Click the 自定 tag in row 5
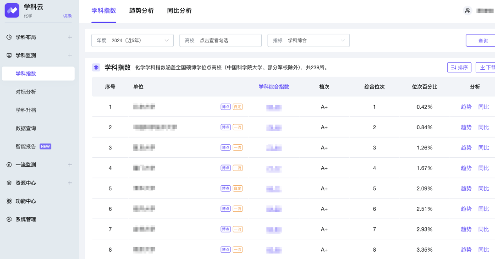495x259 pixels. [x=238, y=188]
